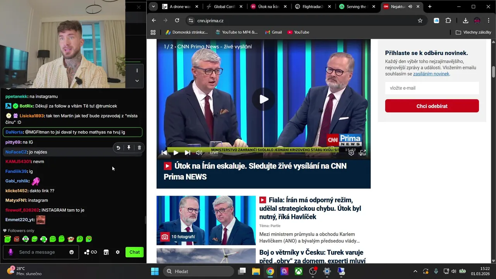Open the cloud extension icon in toolbar
496x279 pixels.
(x=436, y=21)
